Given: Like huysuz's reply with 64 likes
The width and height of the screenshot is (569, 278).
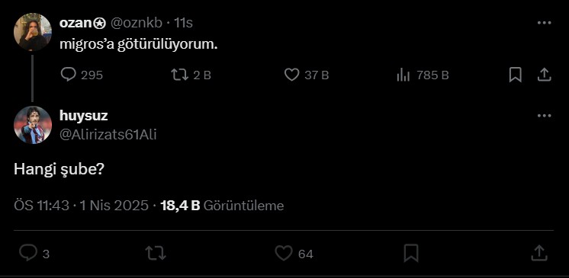Looking at the screenshot, I should tap(294, 254).
